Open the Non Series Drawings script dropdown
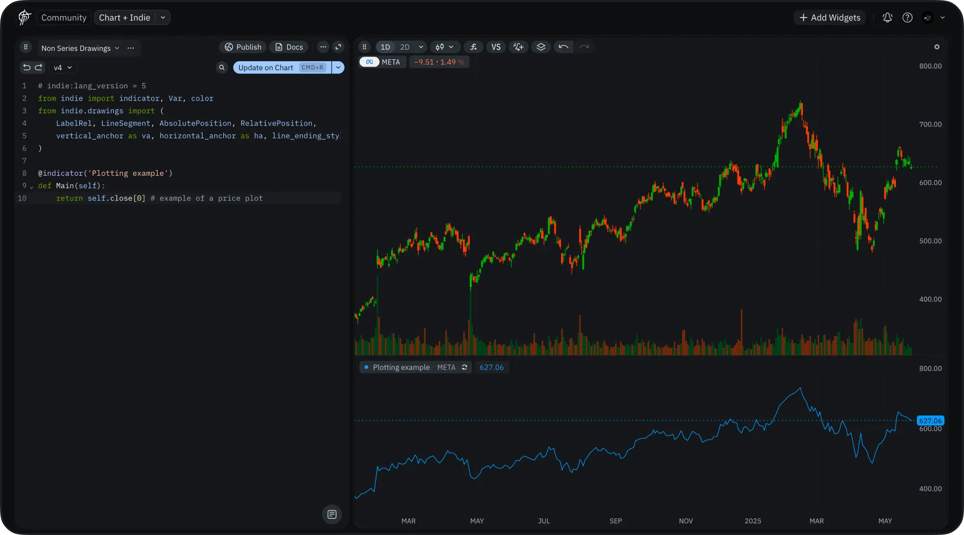The width and height of the screenshot is (964, 535). [x=80, y=48]
